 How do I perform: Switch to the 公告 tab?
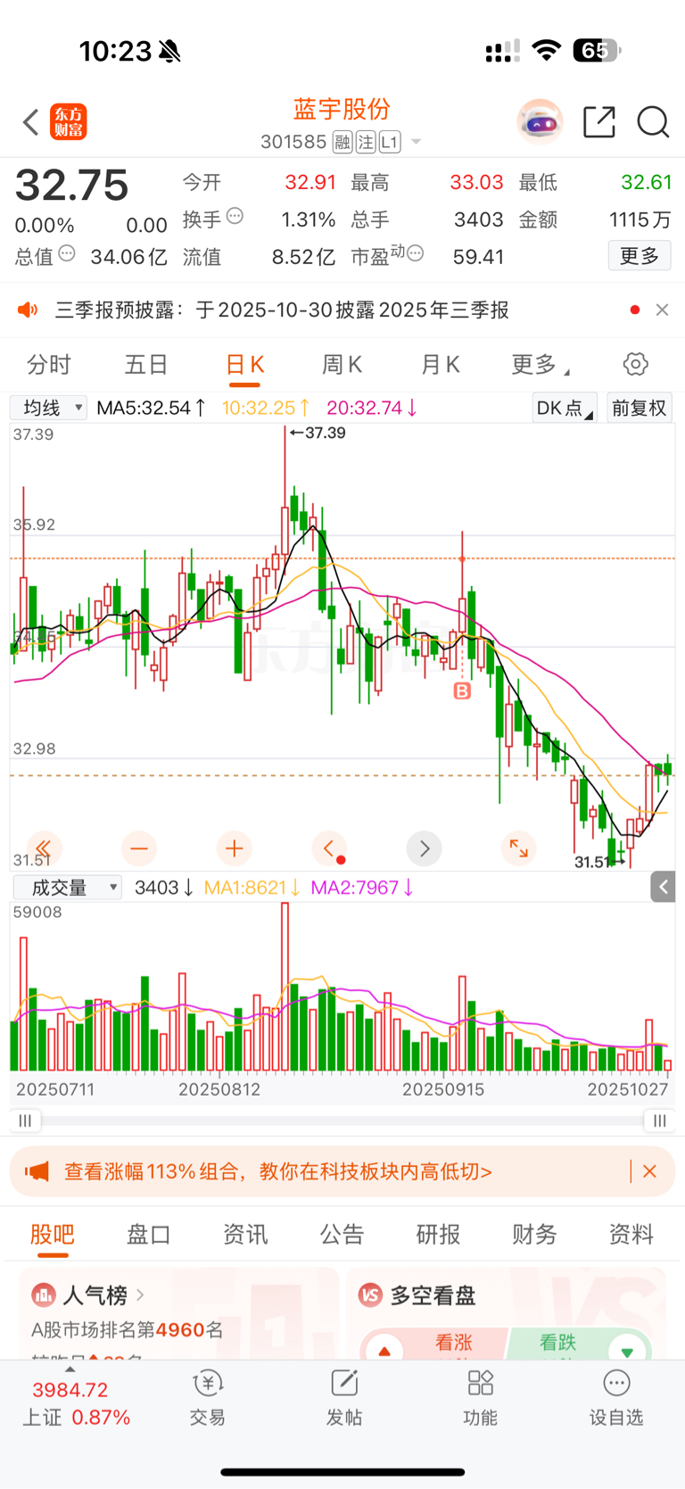342,1235
